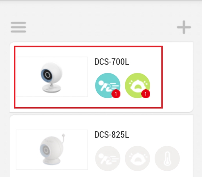Select the DCS-825L crying detection icon
This screenshot has width=202, height=177.
coord(138,158)
